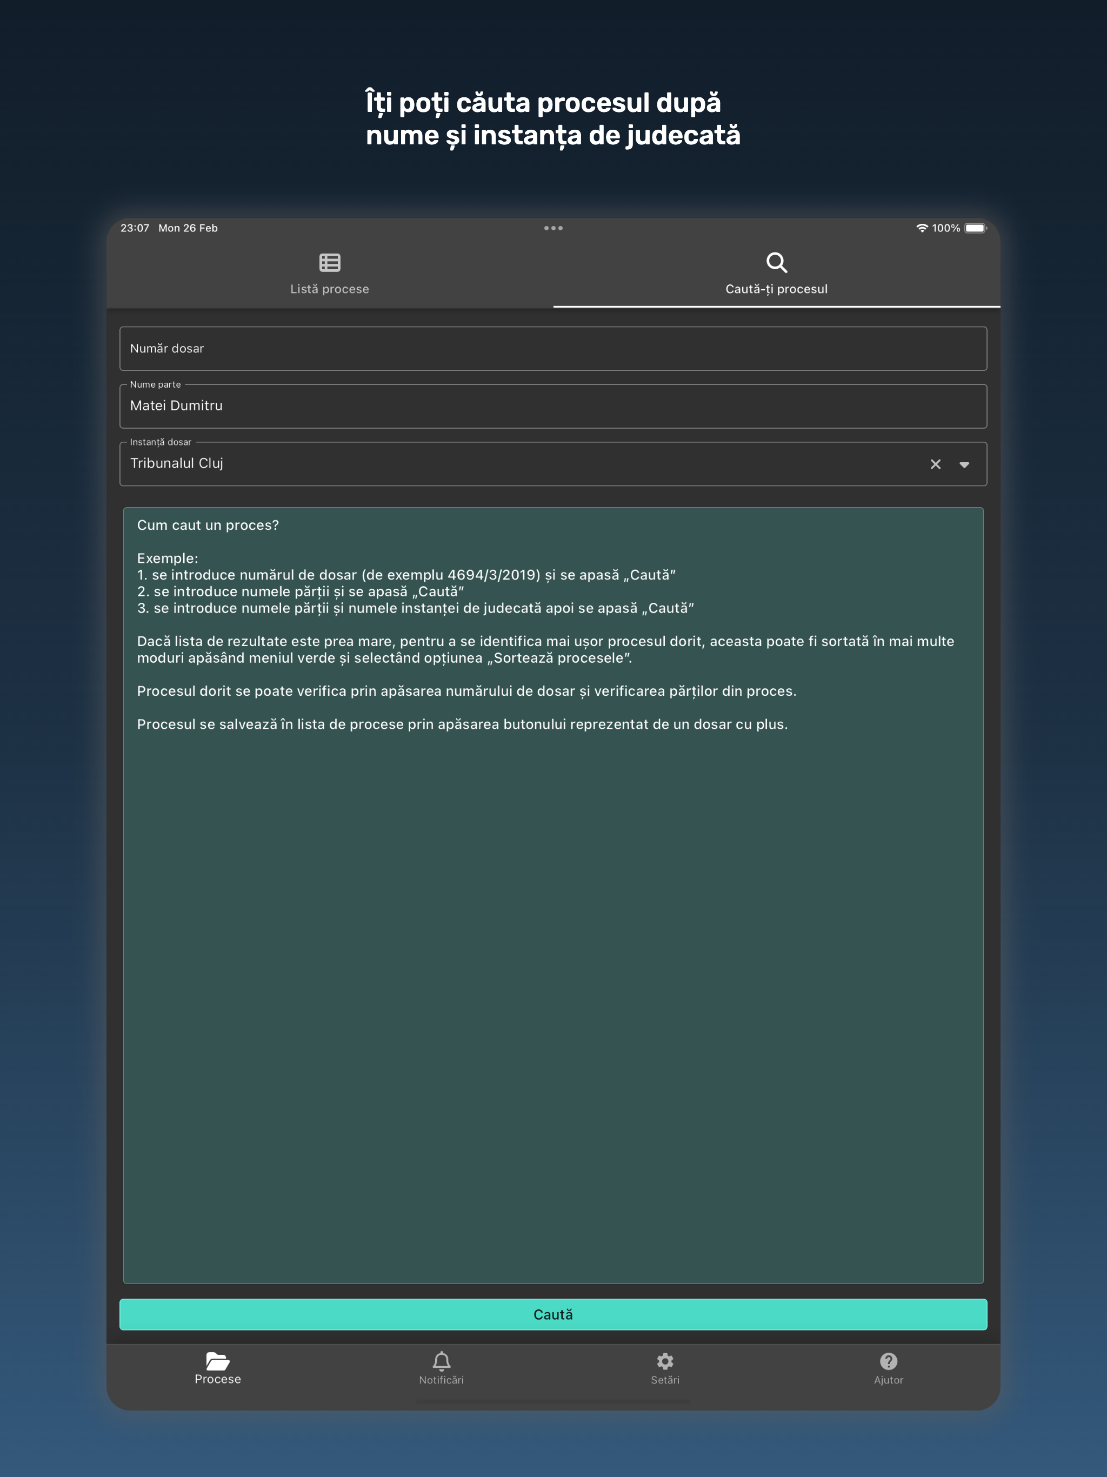
Task: Clear the Tribunalul Cluj selection
Action: (936, 464)
